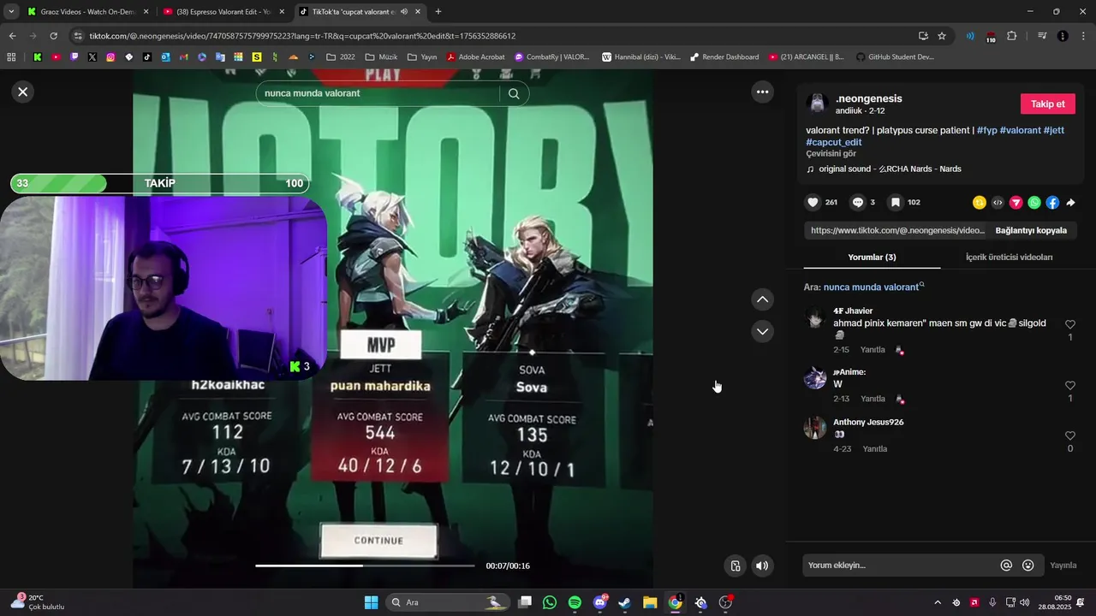Image resolution: width=1096 pixels, height=616 pixels.
Task: Open comments via the speech bubble icon
Action: point(857,203)
